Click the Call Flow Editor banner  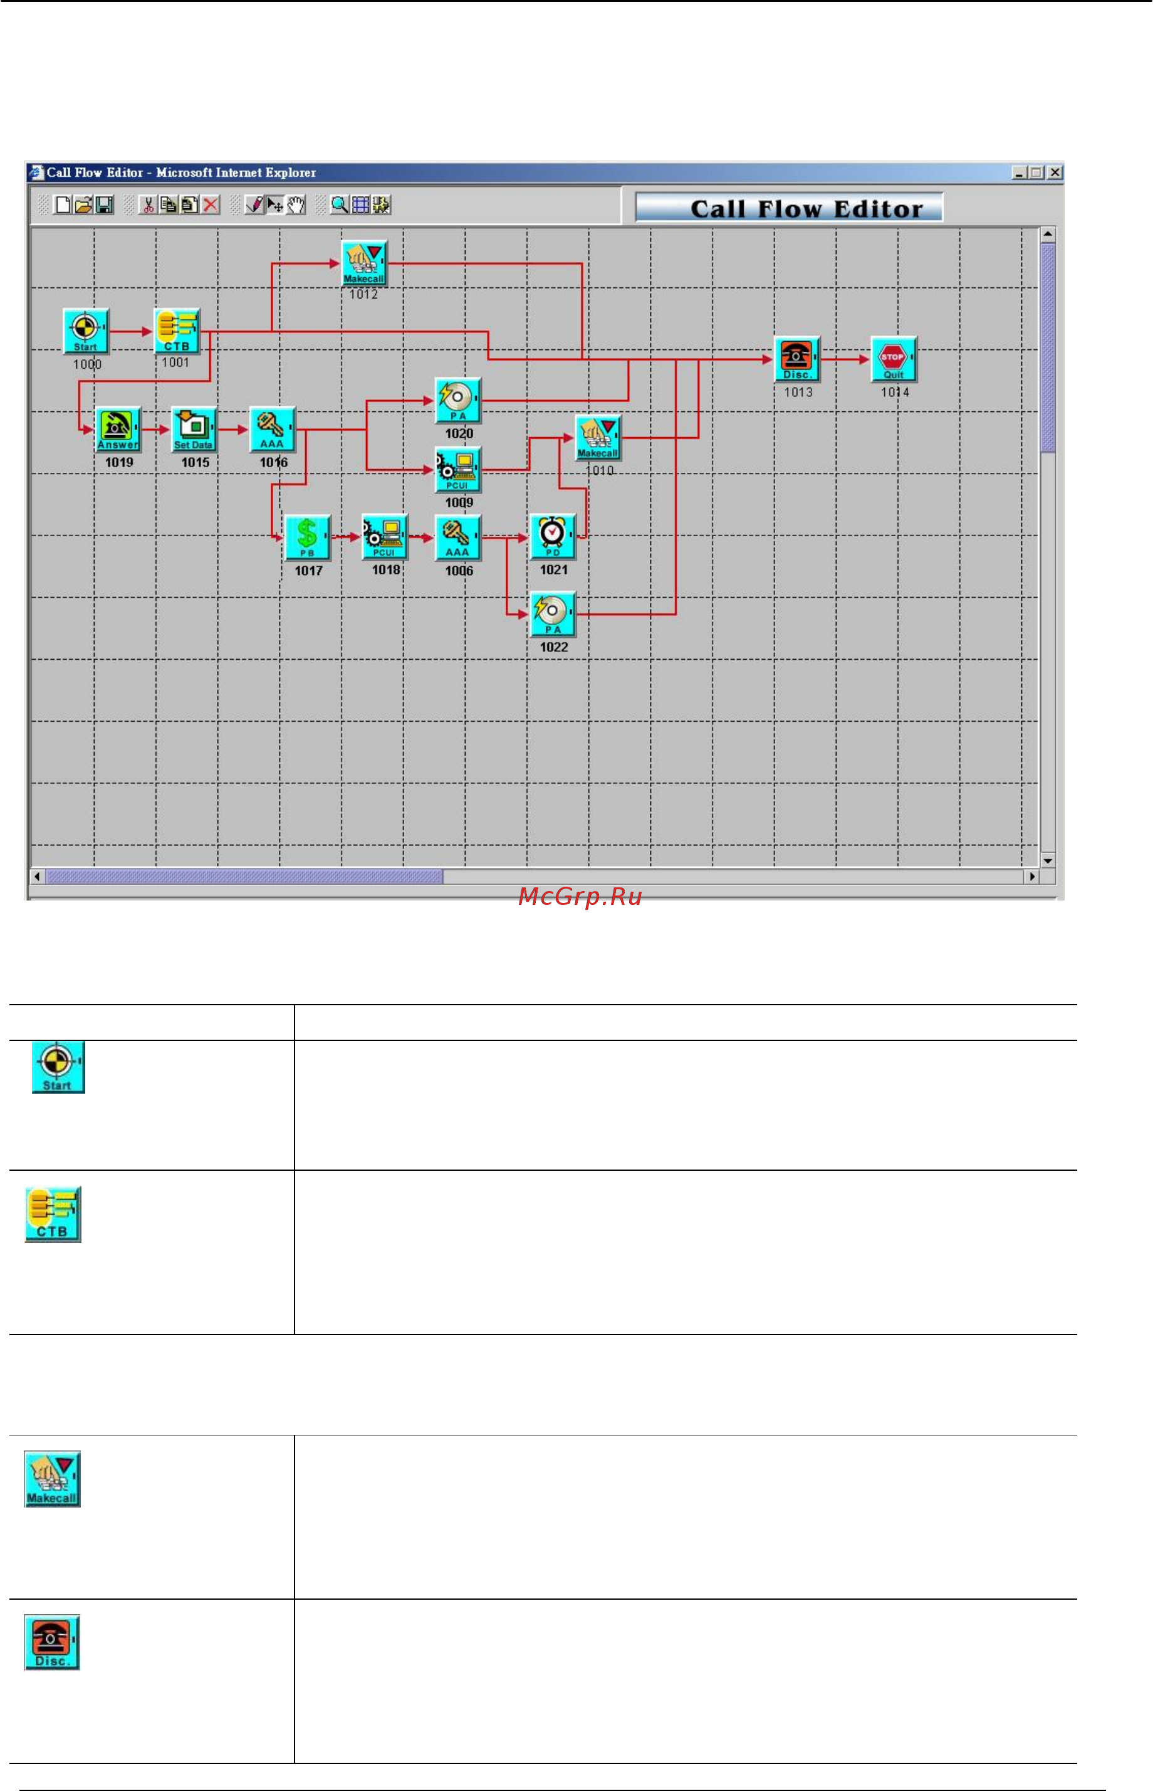point(789,208)
